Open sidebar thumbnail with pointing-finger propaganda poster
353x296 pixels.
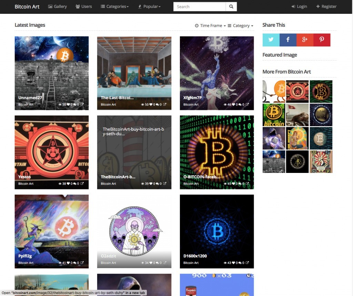click(x=321, y=162)
